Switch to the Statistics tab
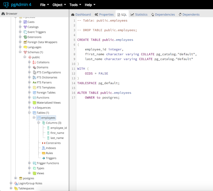 (139, 14)
